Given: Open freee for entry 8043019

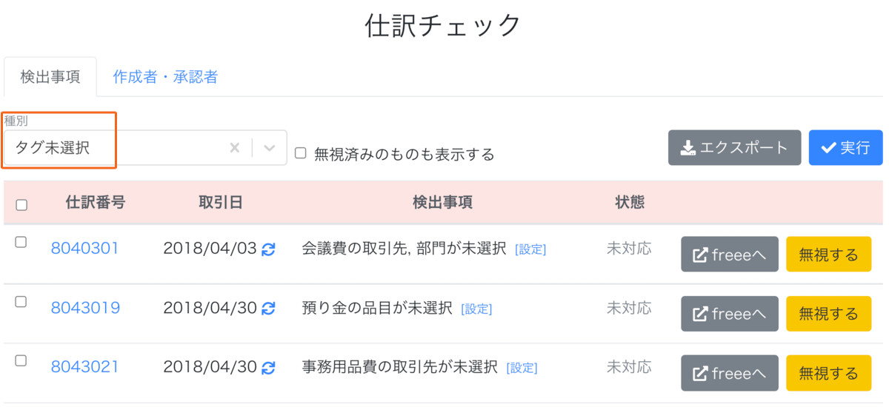Looking at the screenshot, I should pyautogui.click(x=730, y=314).
